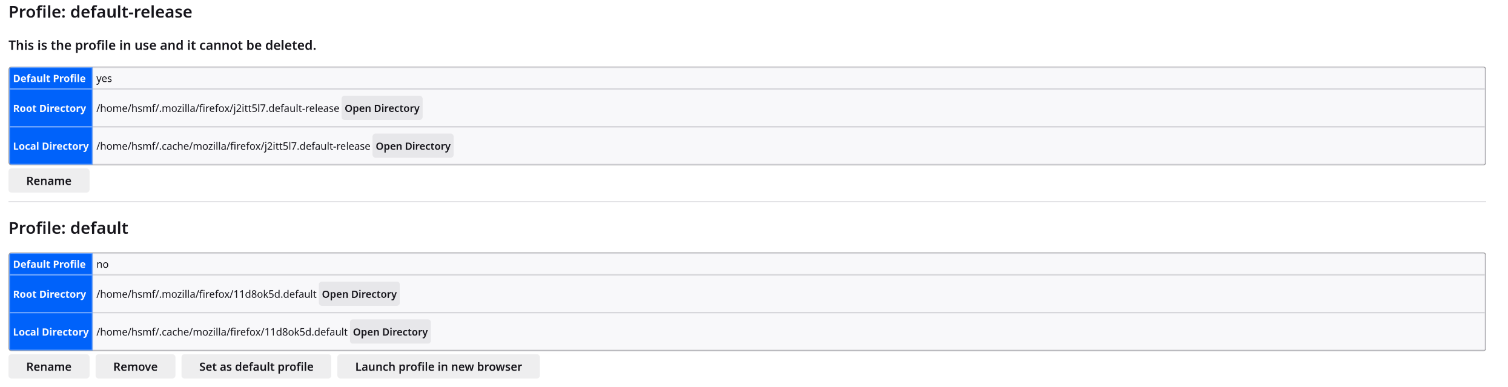Screen dimensions: 1508x387
Task: Remove the default profile
Action: pos(135,367)
